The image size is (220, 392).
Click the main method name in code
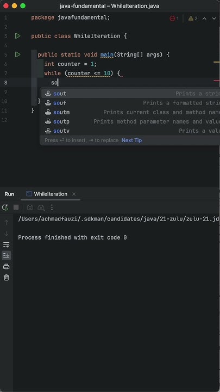click(107, 54)
